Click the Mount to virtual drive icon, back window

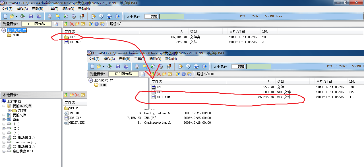[x=74, y=16]
